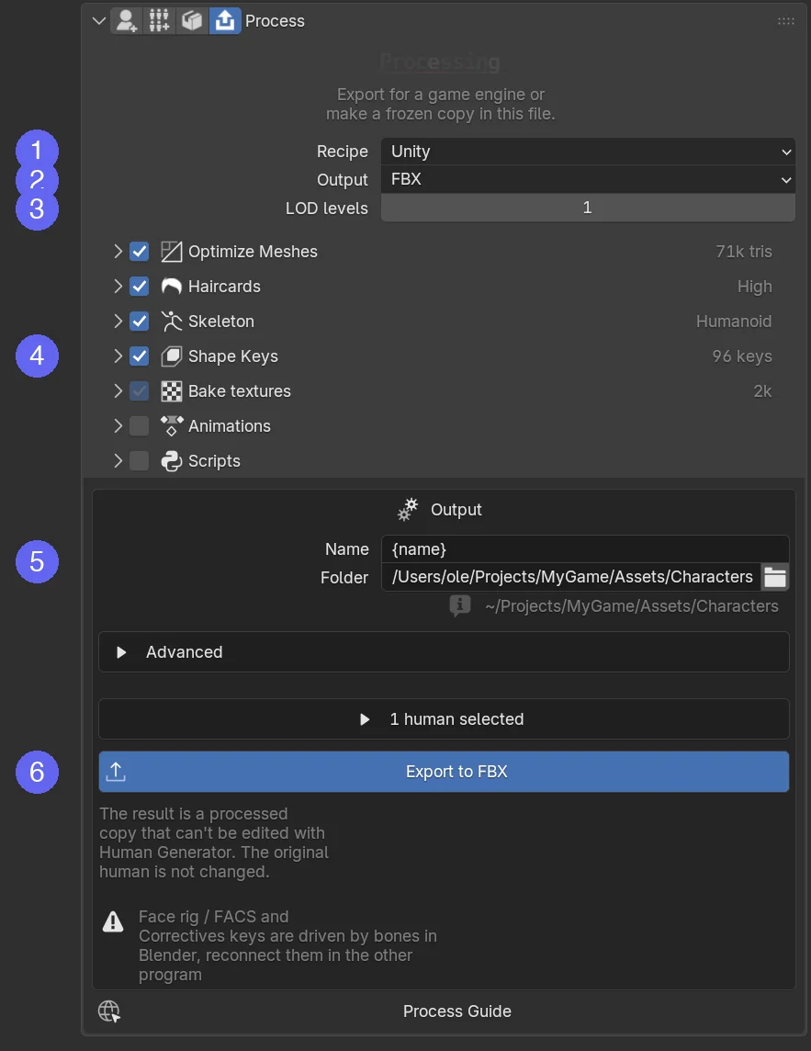Click the Shape Keys icon
This screenshot has height=1051, width=811.
pos(172,356)
